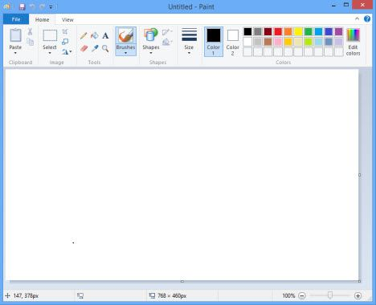This screenshot has height=305, width=376.
Task: Click the Copy icon
Action: [x=30, y=42]
